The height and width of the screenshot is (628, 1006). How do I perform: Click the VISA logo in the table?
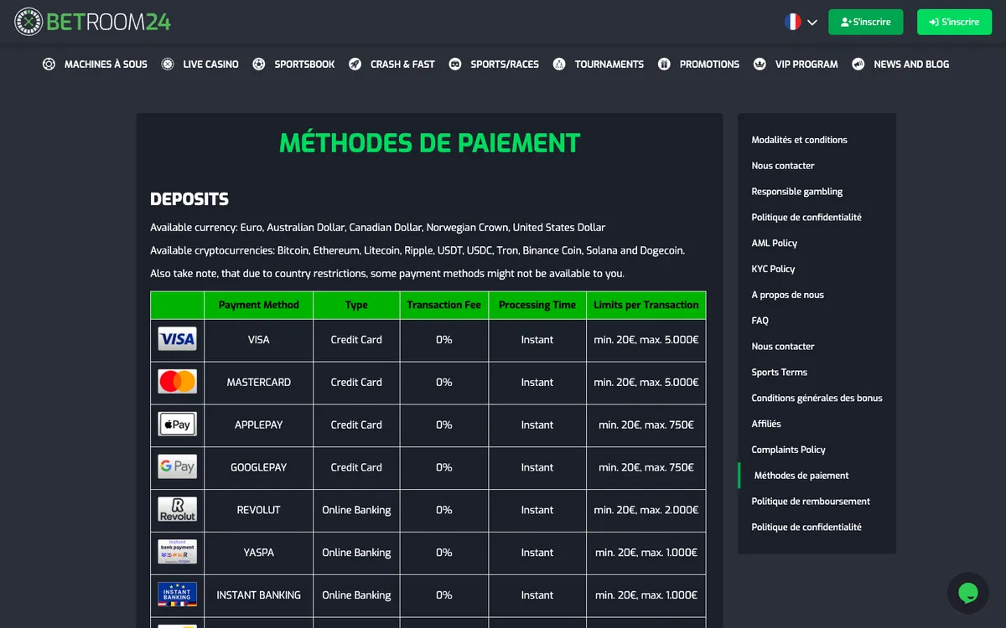tap(178, 339)
